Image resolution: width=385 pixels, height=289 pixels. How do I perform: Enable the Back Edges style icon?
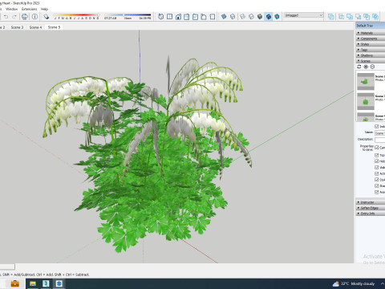pyautogui.click(x=233, y=17)
